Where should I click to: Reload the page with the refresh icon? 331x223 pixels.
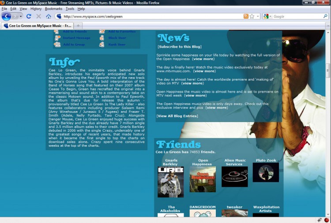coord(29,16)
